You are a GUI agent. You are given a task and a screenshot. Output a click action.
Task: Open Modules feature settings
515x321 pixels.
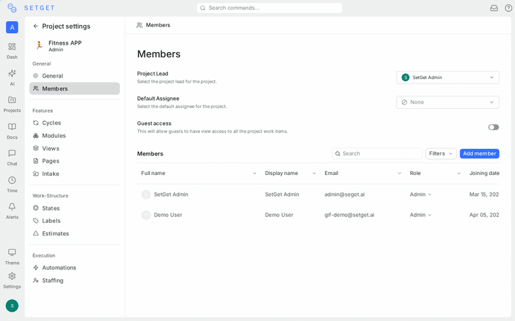point(75,136)
